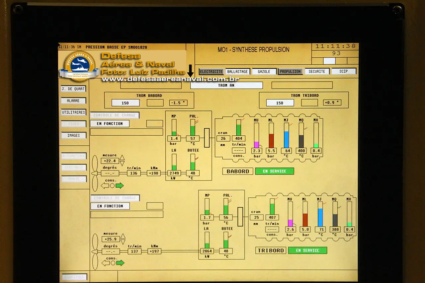Image resolution: width=425 pixels, height=283 pixels.
Task: Click the white left arrow under mesure +25.9
Action: click(x=106, y=263)
